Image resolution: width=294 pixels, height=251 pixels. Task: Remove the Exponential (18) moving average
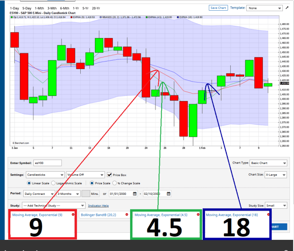click(x=268, y=214)
